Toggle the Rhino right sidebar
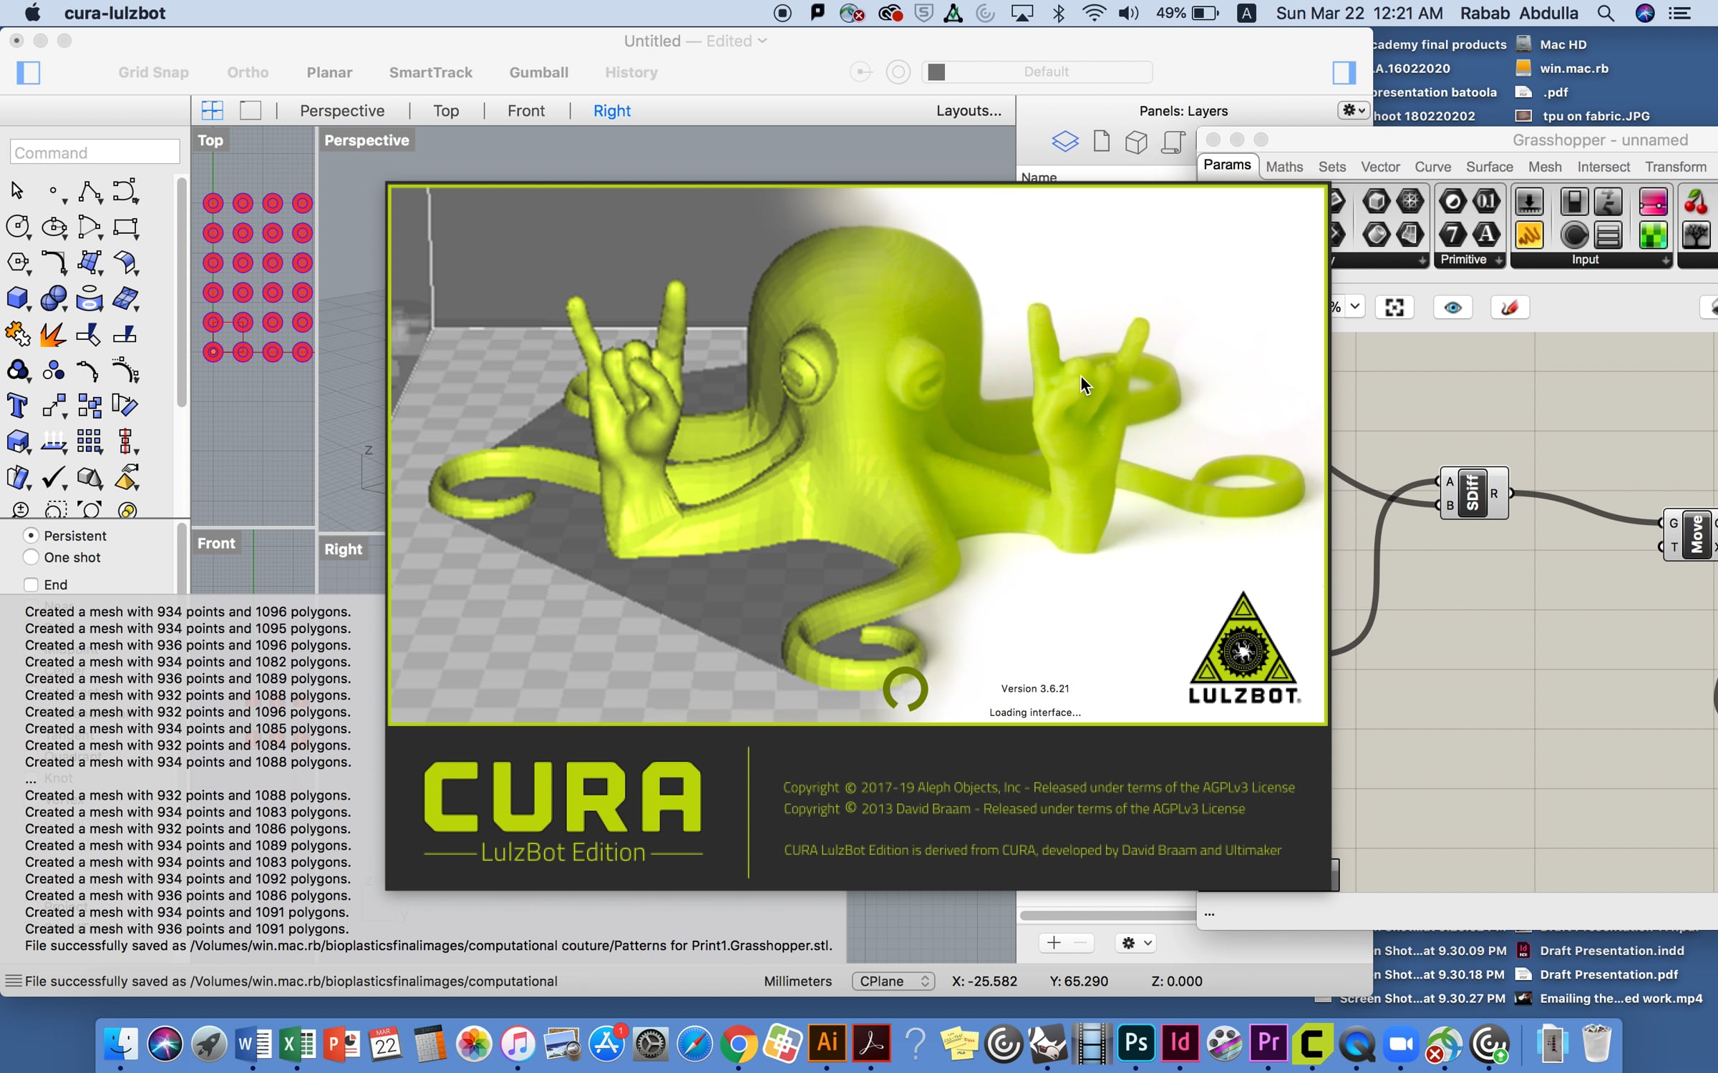1718x1073 pixels. (1344, 72)
